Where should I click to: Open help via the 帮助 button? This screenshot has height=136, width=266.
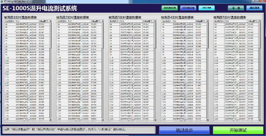[236, 8]
